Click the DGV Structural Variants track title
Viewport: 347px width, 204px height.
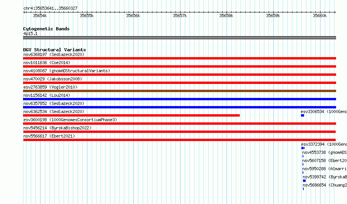click(55, 50)
